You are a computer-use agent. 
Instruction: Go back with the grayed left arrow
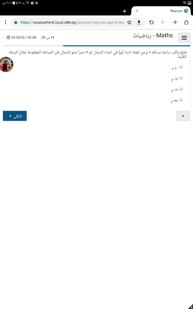point(163,22)
